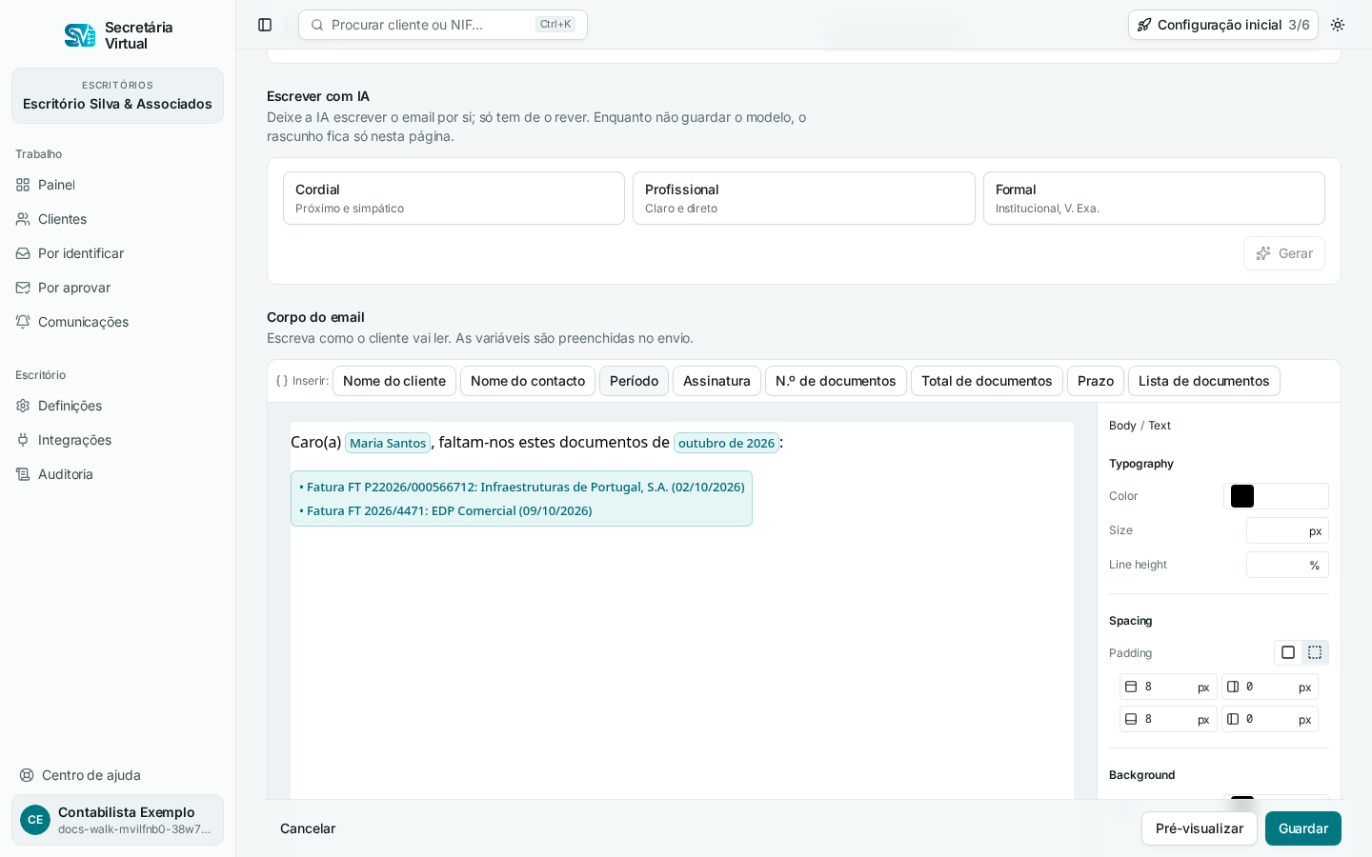Image resolution: width=1372 pixels, height=857 pixels.
Task: Toggle the sidebar panel icon
Action: tap(265, 25)
